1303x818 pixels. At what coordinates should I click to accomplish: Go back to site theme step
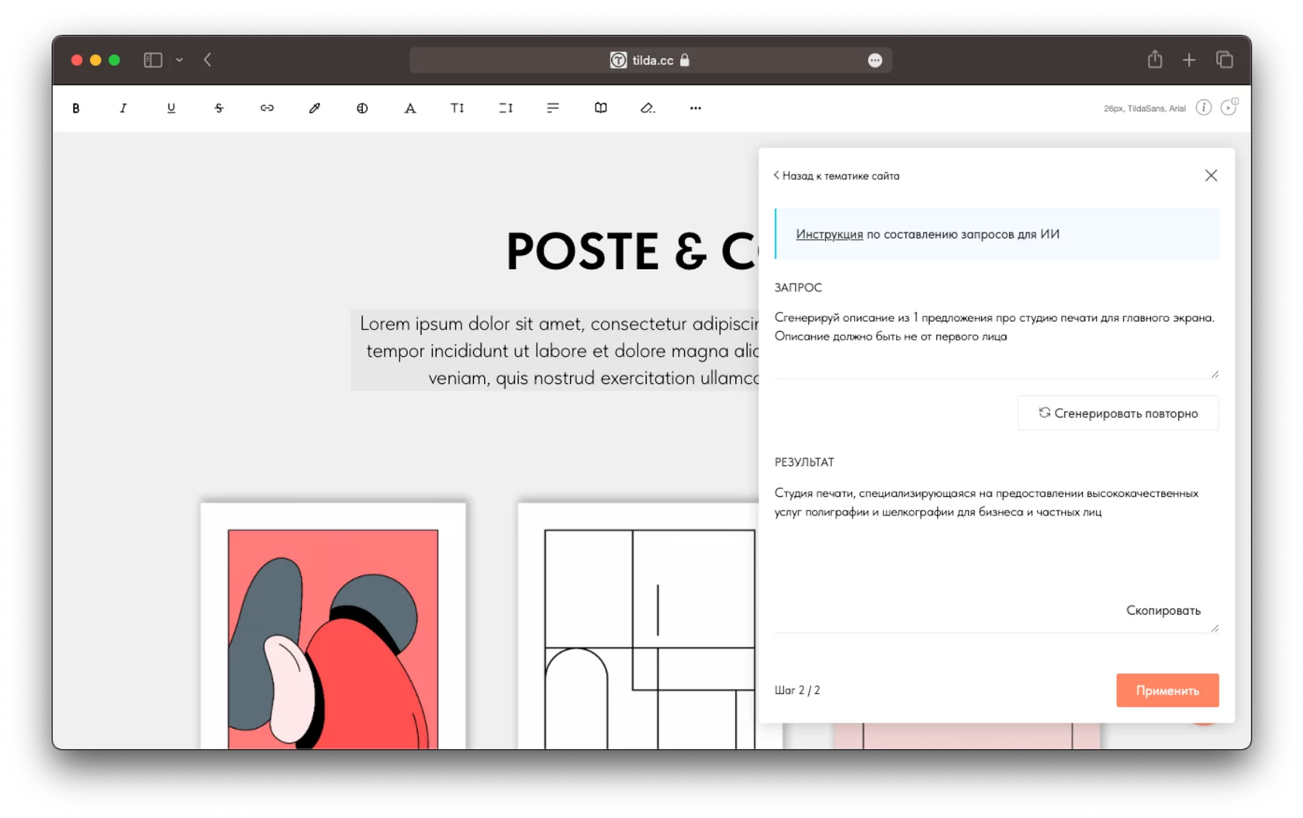click(x=837, y=176)
